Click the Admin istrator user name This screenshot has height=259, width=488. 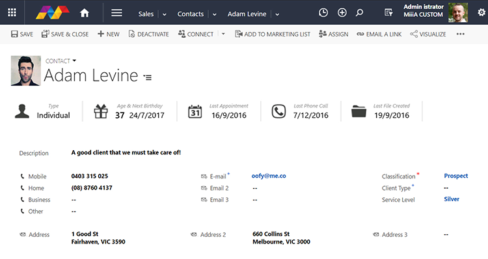click(424, 7)
